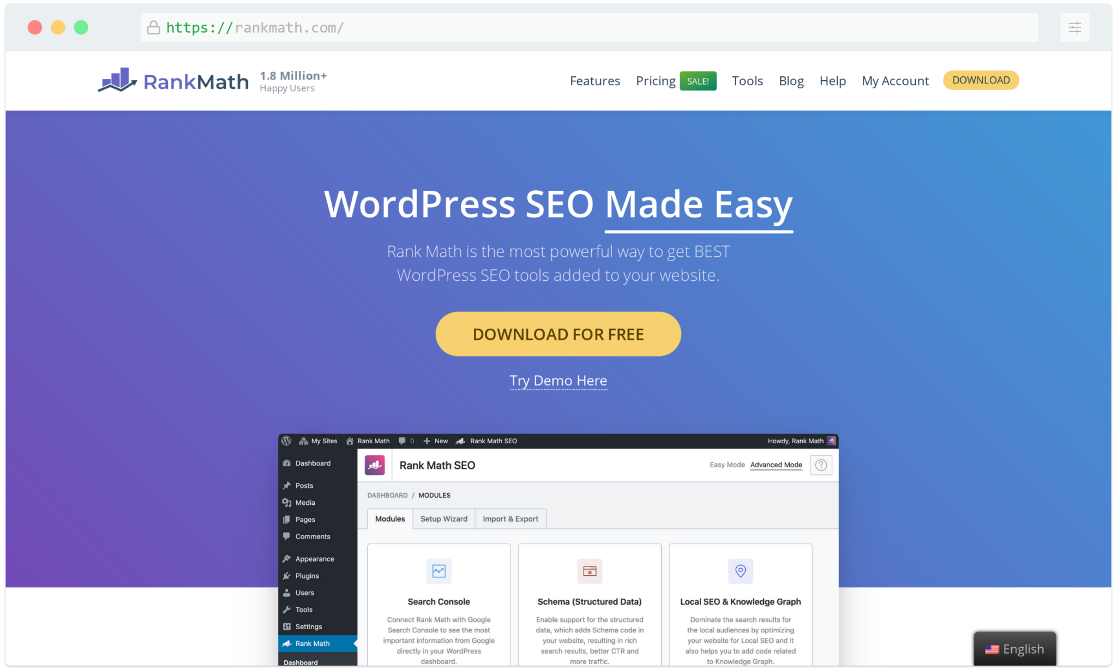Click the Tools wrench icon in sidebar
Viewport: 1117px width, 669px height.
click(287, 609)
